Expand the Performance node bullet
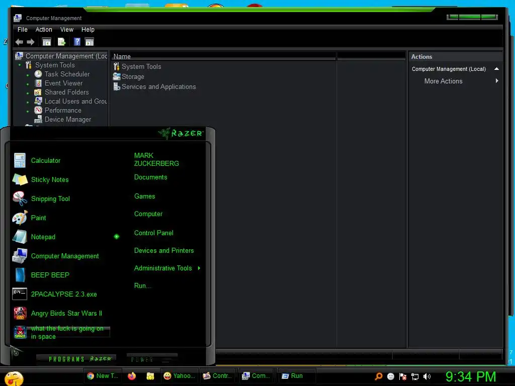The width and height of the screenshot is (515, 386). point(28,111)
